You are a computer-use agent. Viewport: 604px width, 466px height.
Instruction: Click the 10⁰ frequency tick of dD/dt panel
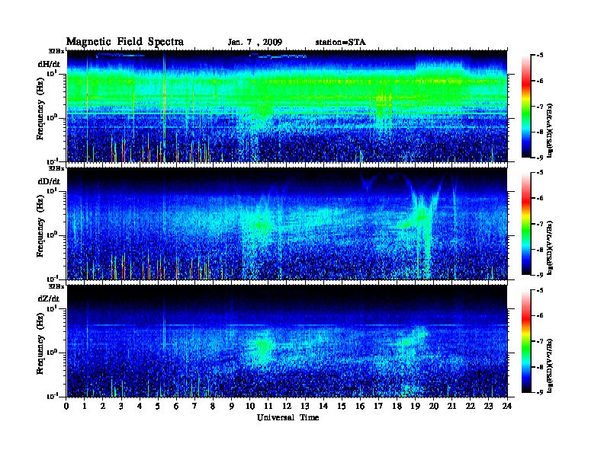coord(52,235)
